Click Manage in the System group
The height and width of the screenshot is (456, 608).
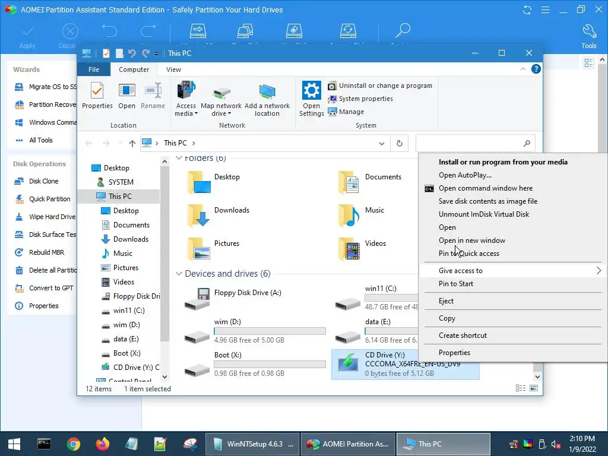(346, 112)
